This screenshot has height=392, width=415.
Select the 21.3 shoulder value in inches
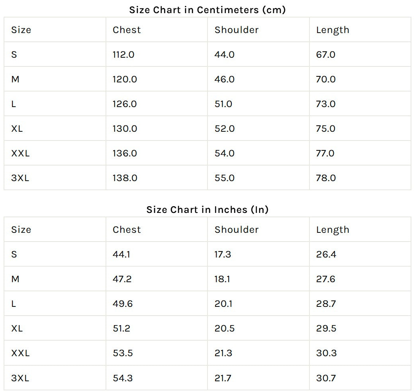[x=224, y=353]
